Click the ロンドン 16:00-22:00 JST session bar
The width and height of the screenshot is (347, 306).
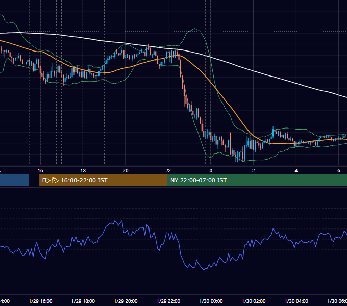[x=103, y=180]
